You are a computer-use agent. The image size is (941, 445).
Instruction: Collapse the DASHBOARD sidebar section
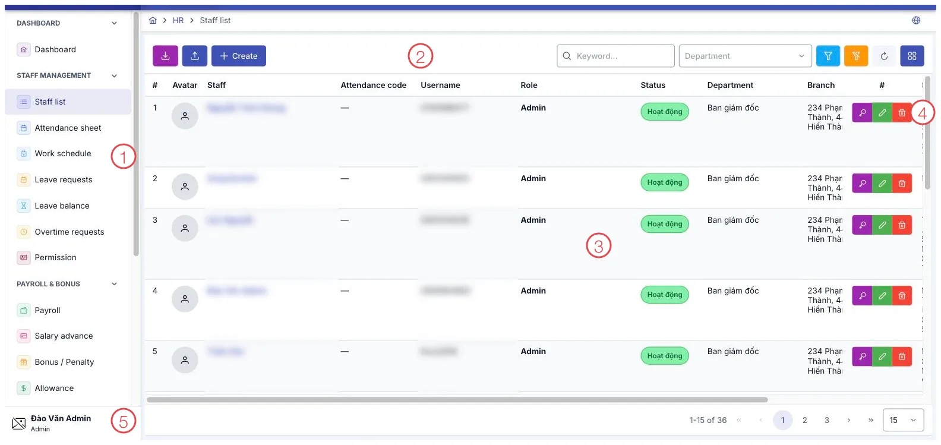click(x=114, y=23)
